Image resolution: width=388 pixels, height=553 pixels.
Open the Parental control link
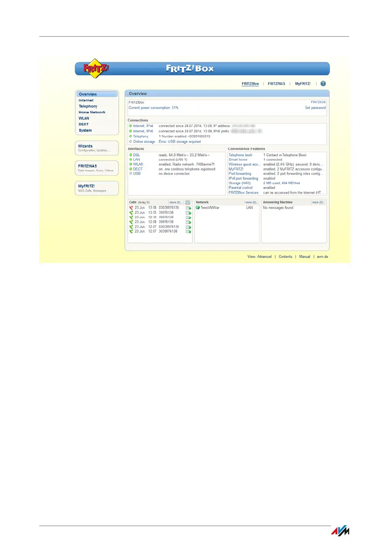[x=240, y=188]
